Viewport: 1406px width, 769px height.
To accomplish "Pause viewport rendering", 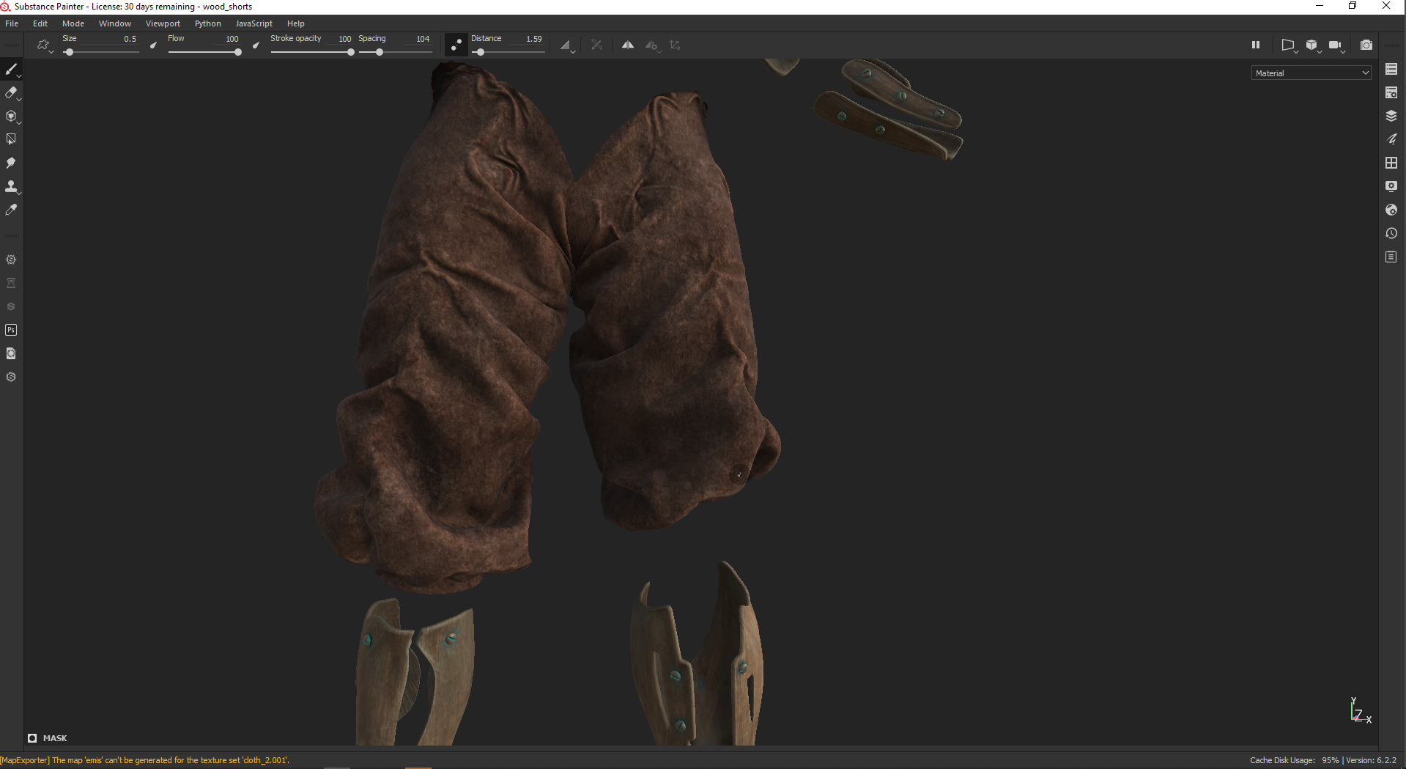I will 1256,45.
